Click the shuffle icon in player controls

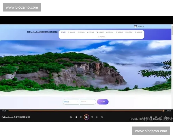(71, 117)
